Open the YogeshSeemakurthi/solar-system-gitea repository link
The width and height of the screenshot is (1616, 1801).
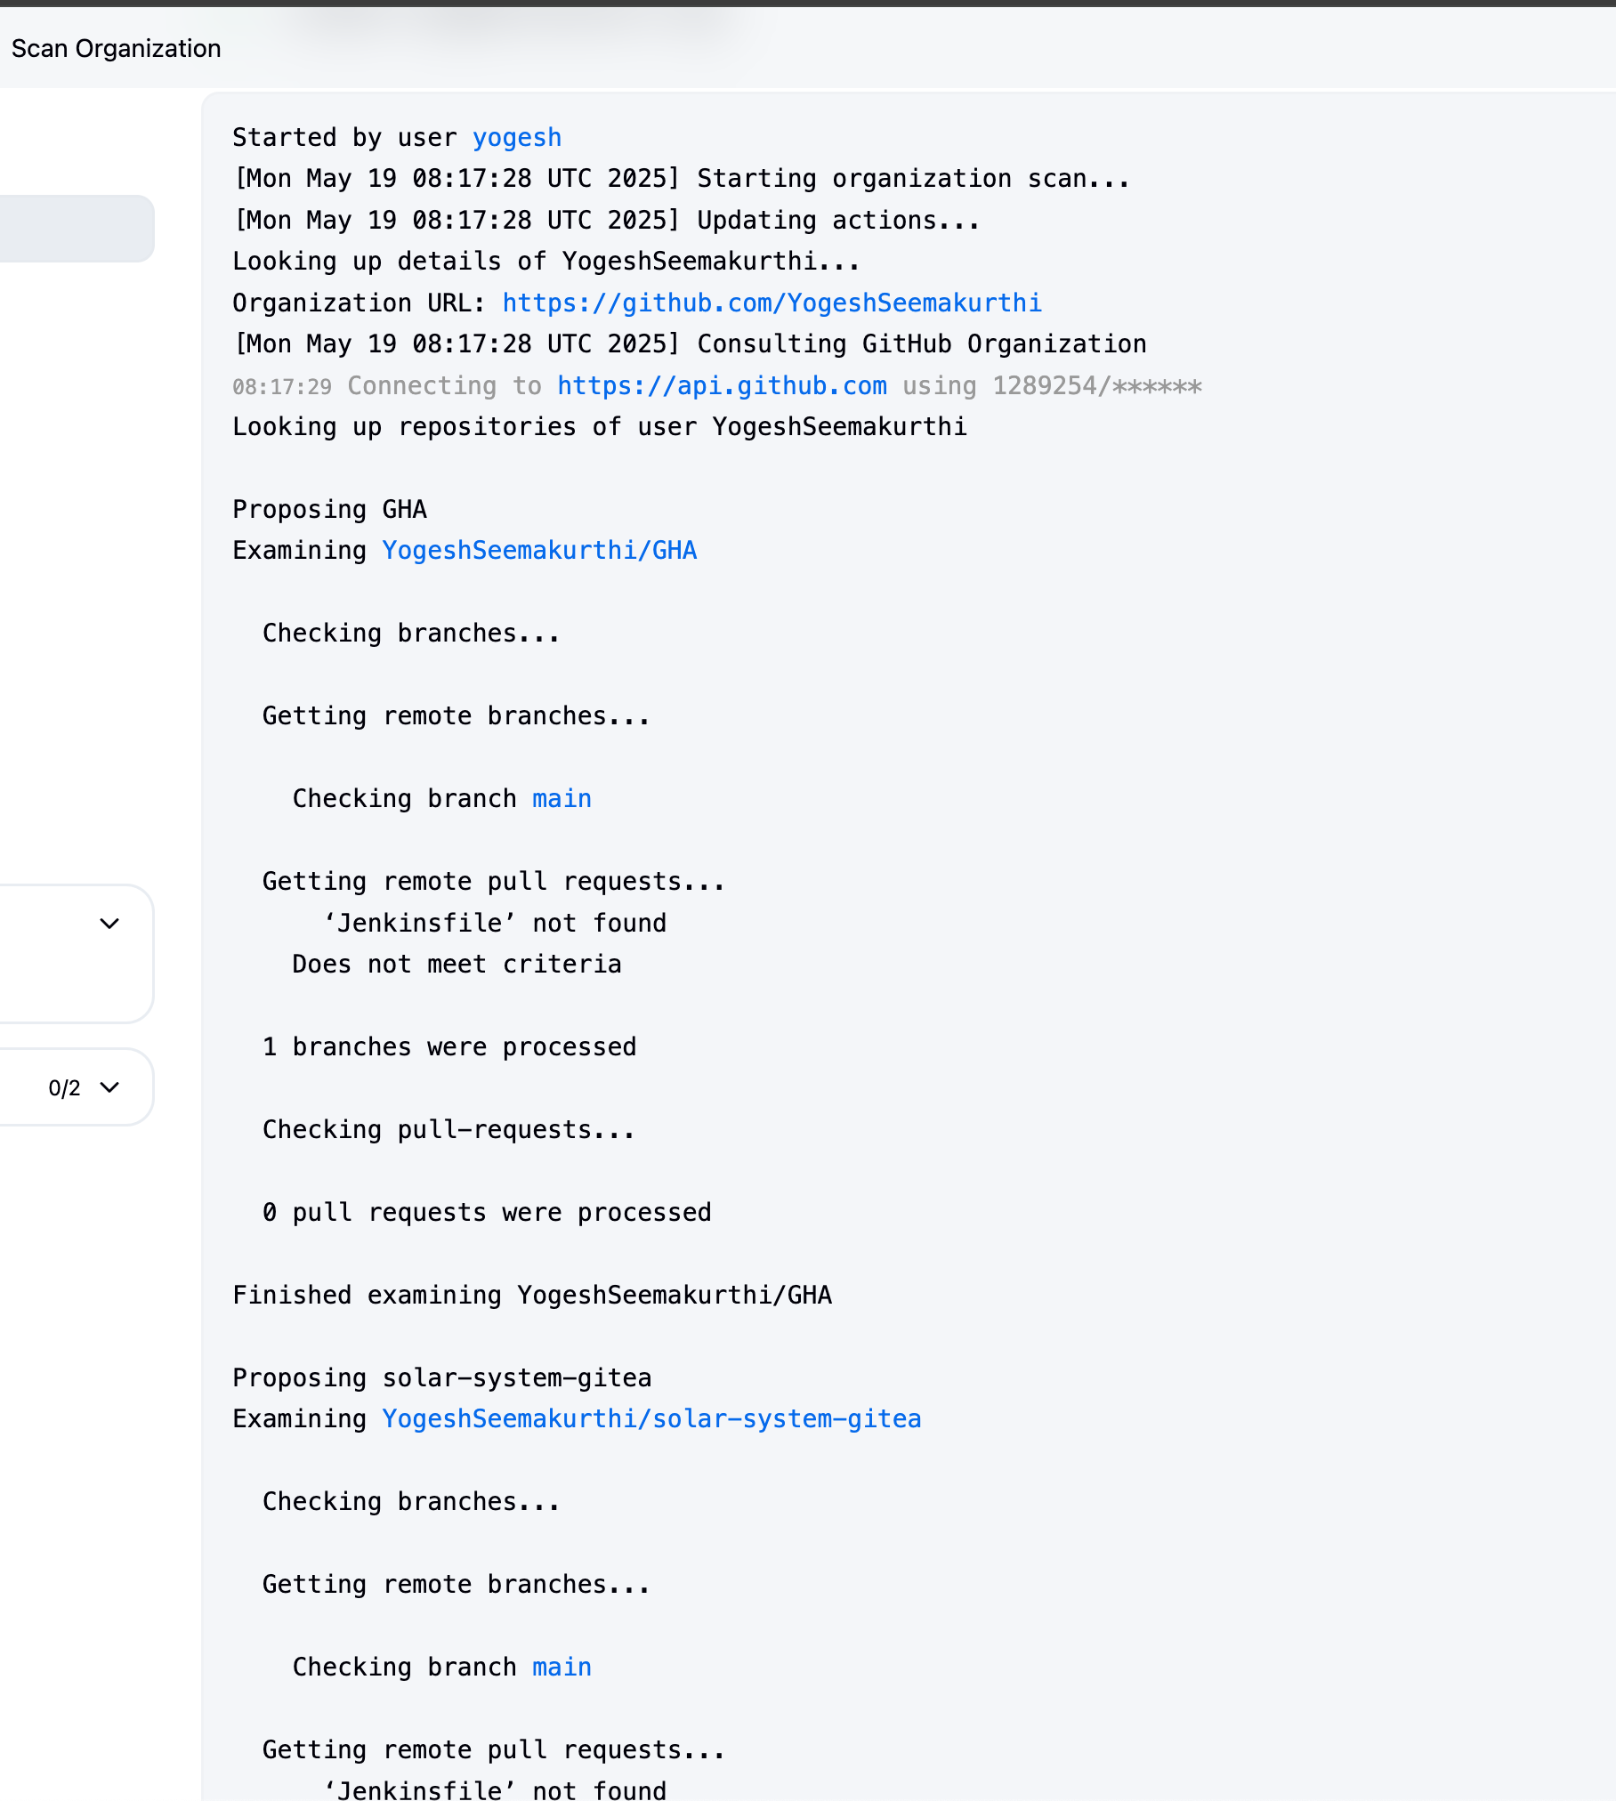point(651,1419)
